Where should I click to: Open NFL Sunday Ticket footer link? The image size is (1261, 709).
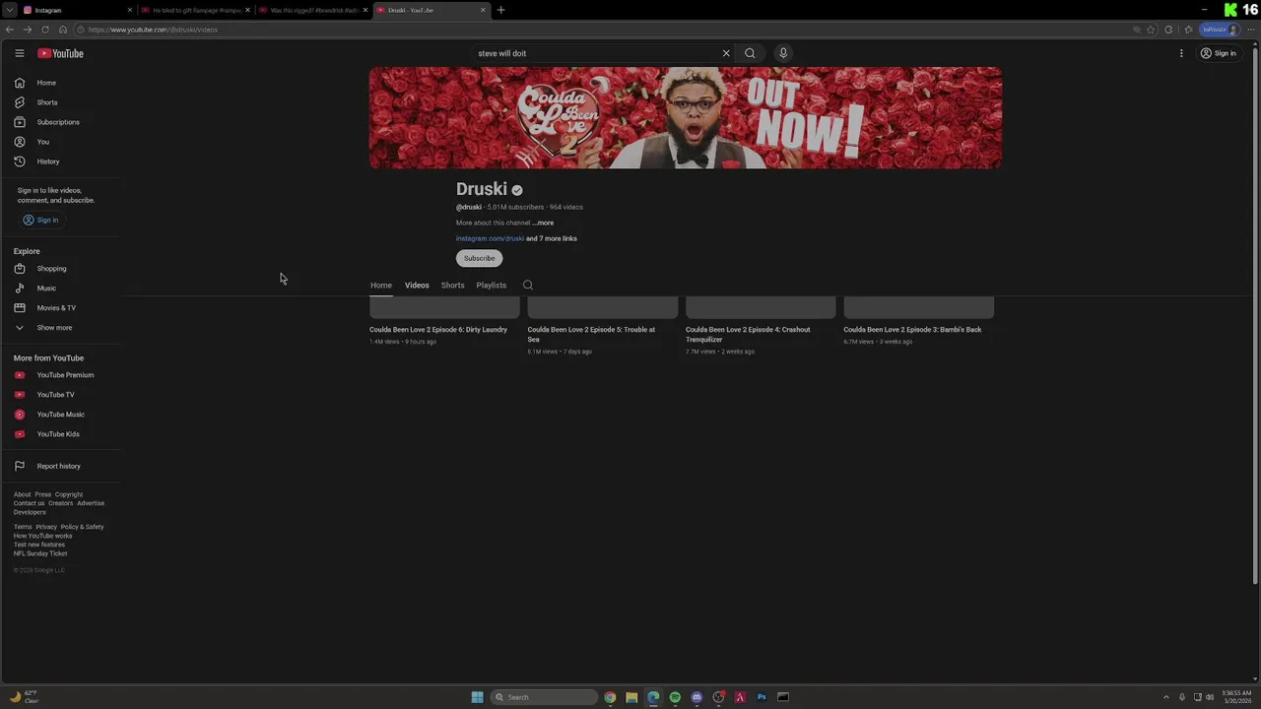pos(40,553)
